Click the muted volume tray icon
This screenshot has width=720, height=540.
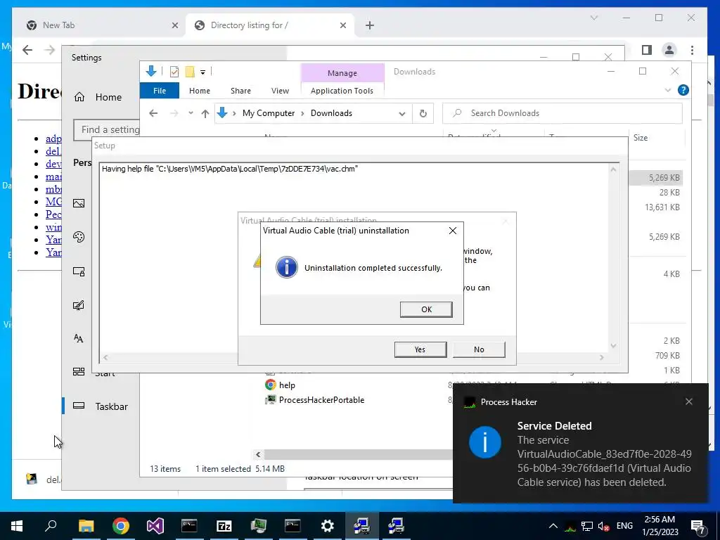(x=603, y=526)
